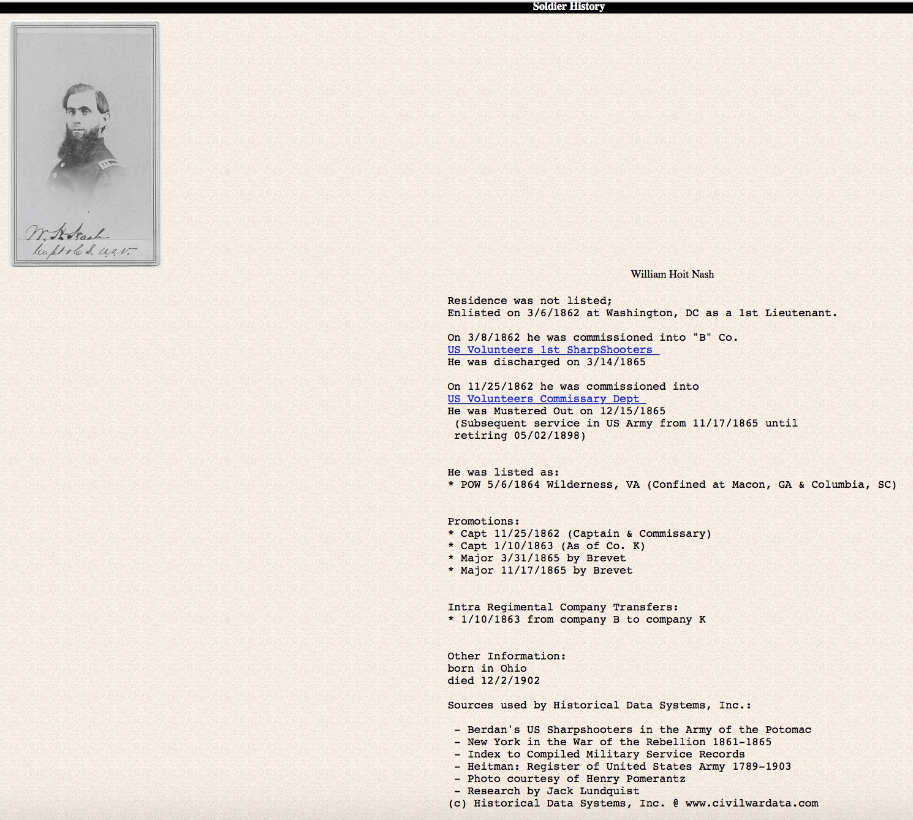Click the 'Residence was not listed' line
The width and height of the screenshot is (913, 820).
coord(529,301)
